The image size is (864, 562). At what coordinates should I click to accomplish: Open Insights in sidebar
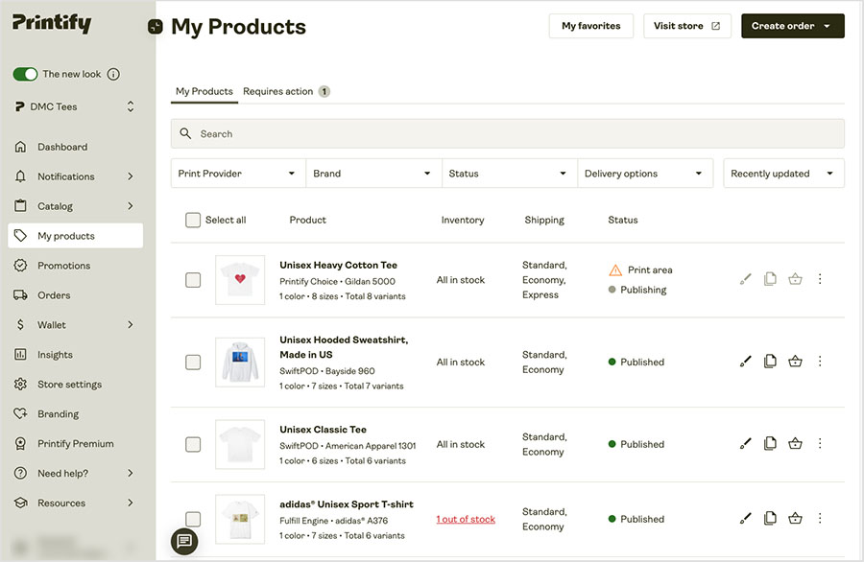click(x=76, y=355)
